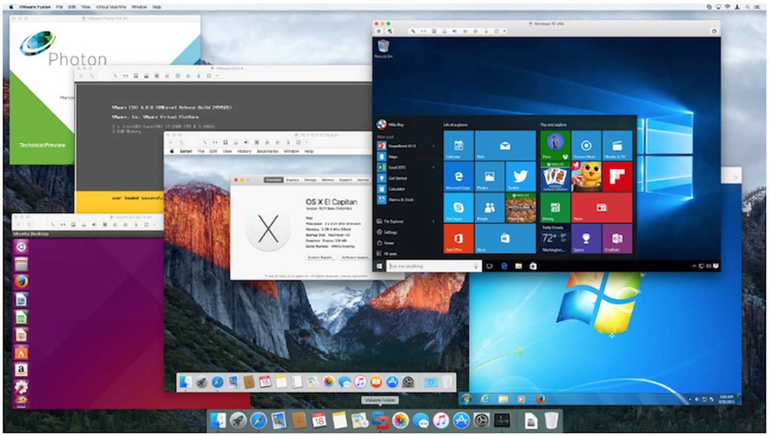The image size is (769, 436).
Task: Click the VMware Fusion icon in the Dock
Action: click(380, 421)
